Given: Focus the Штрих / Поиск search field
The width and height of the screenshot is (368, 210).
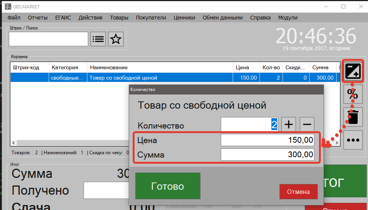Looking at the screenshot, I should pos(49,39).
